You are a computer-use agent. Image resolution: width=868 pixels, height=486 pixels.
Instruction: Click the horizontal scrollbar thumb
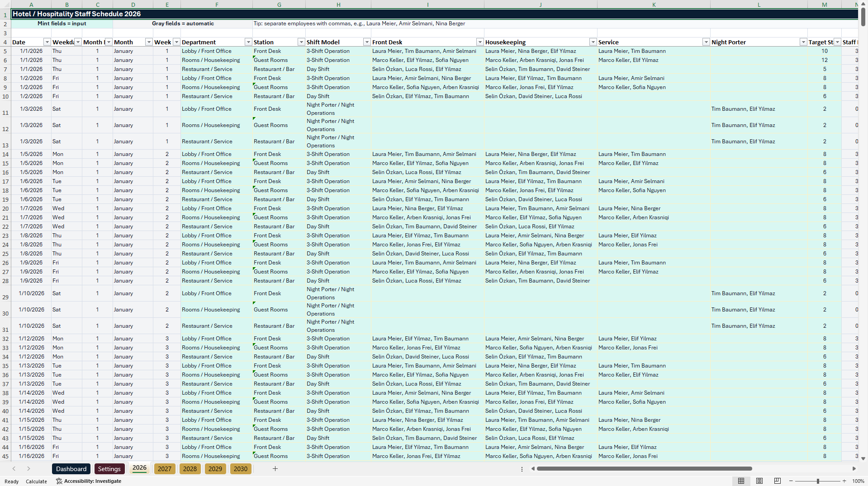[644, 469]
